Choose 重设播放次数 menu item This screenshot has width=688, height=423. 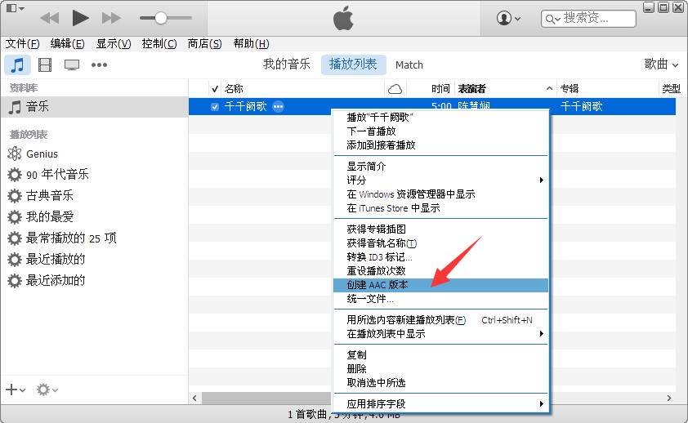point(441,271)
